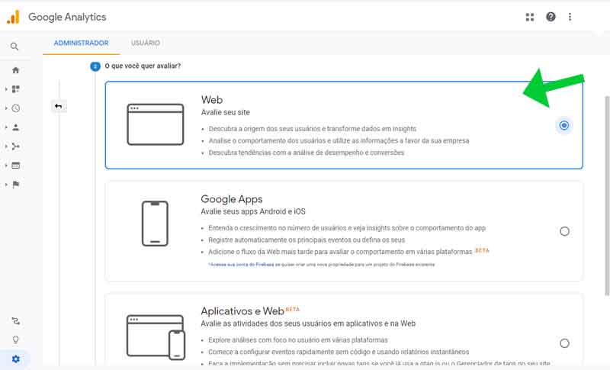Select the Aplicativos e Web radio button

point(564,343)
